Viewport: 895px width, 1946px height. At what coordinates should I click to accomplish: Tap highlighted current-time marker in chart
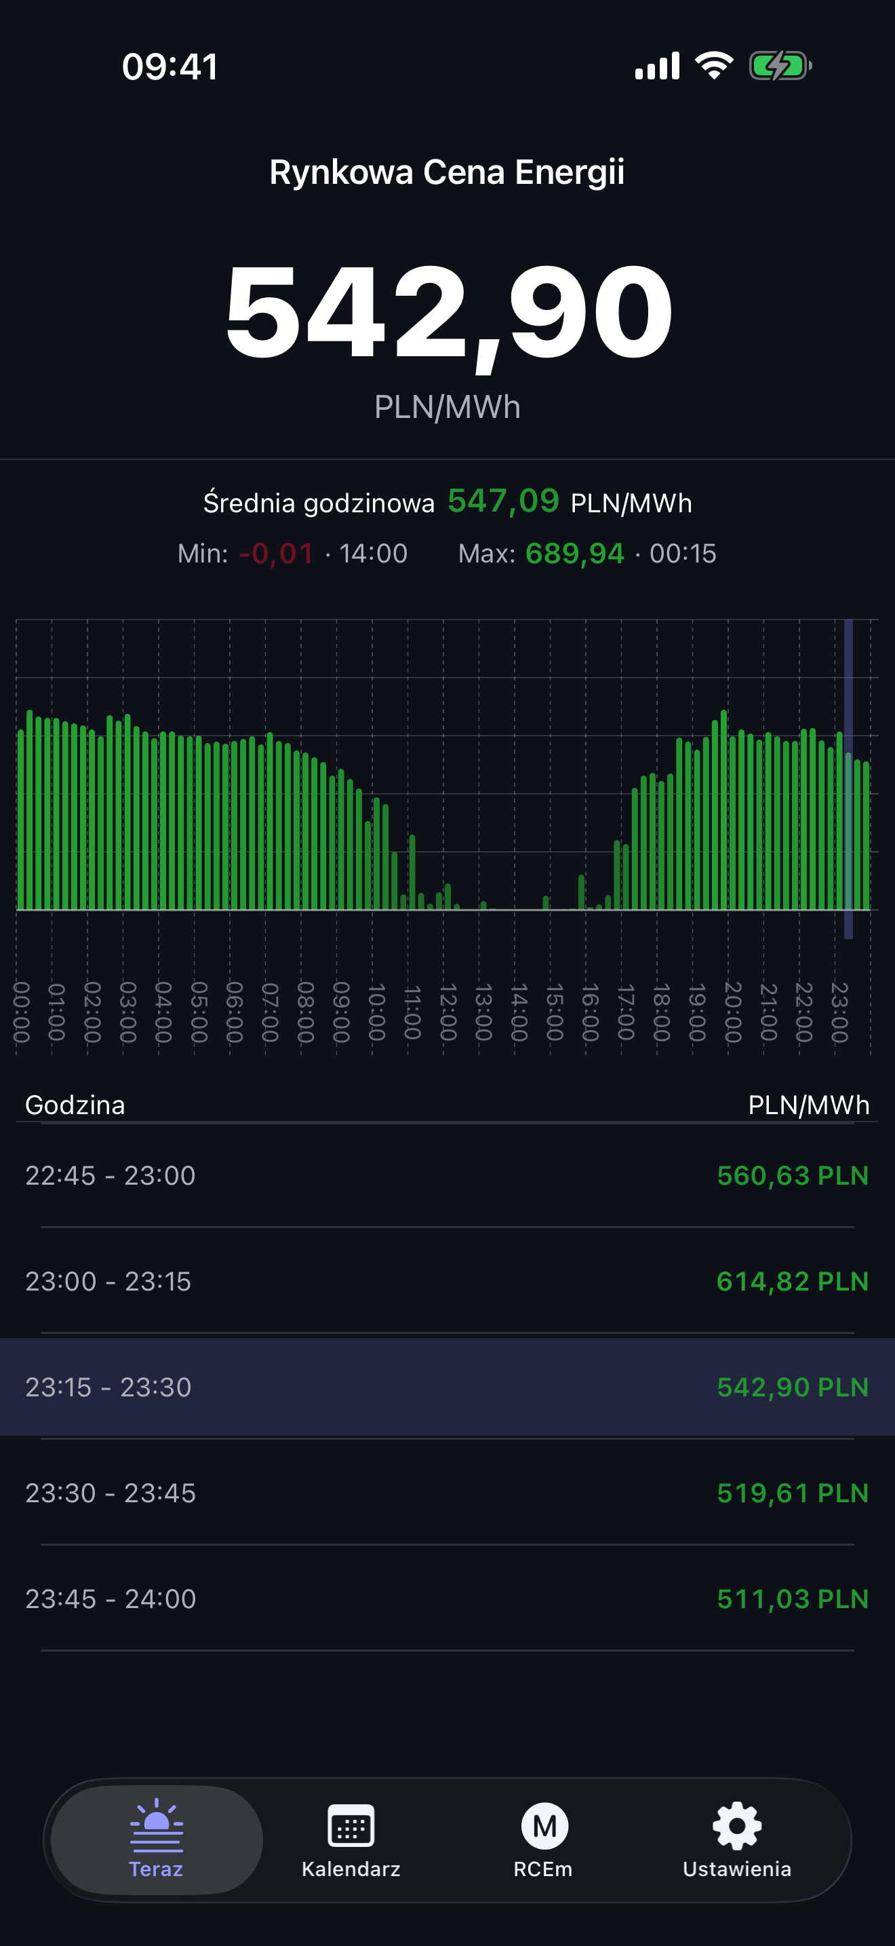coord(848,779)
